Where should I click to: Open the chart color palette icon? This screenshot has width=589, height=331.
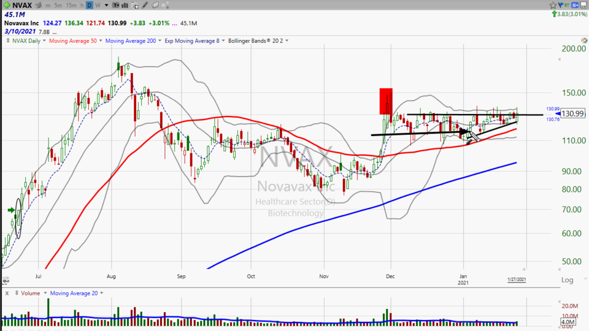coord(584,40)
